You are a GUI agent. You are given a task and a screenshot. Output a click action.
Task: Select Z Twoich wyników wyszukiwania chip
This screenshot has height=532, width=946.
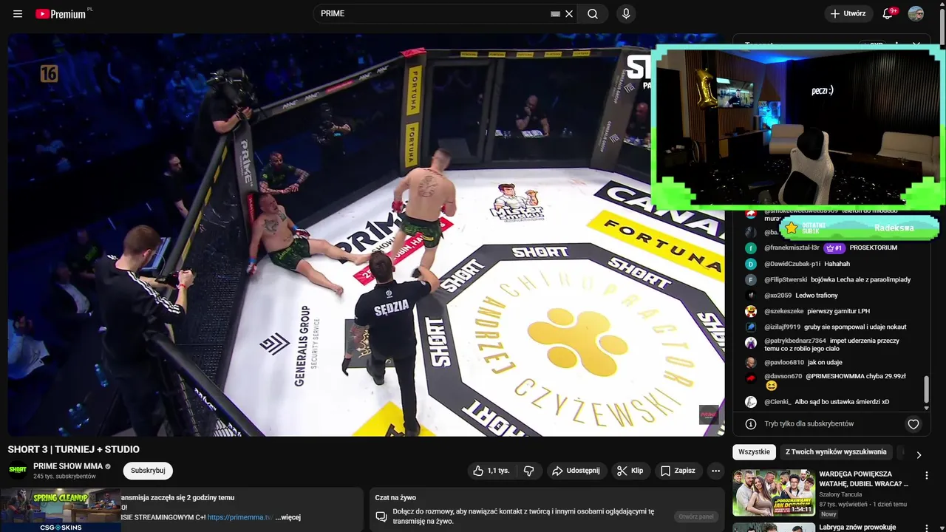[836, 452]
